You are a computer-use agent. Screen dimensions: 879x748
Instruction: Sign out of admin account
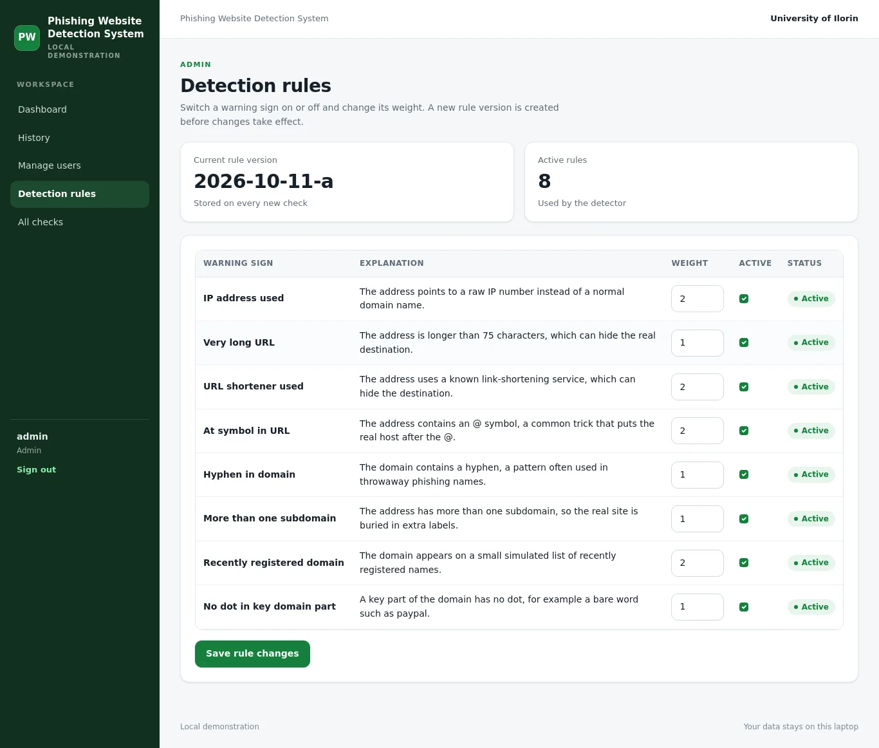pyautogui.click(x=36, y=470)
